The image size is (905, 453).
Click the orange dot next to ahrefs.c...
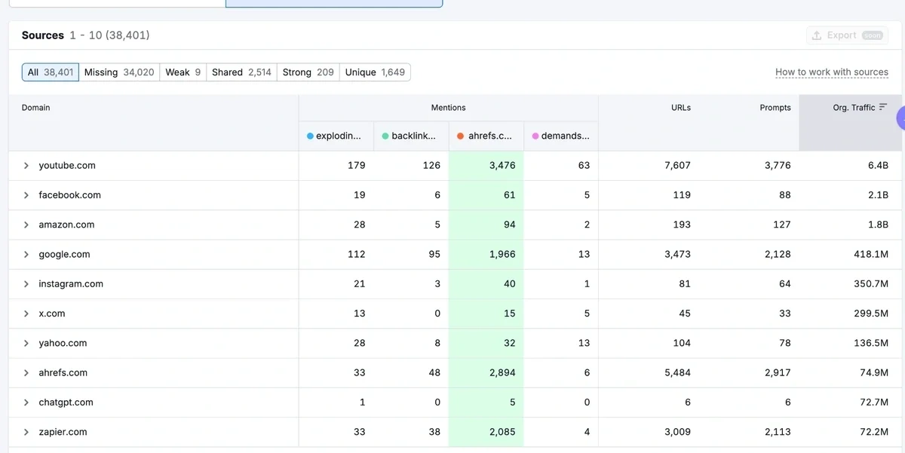pos(462,136)
